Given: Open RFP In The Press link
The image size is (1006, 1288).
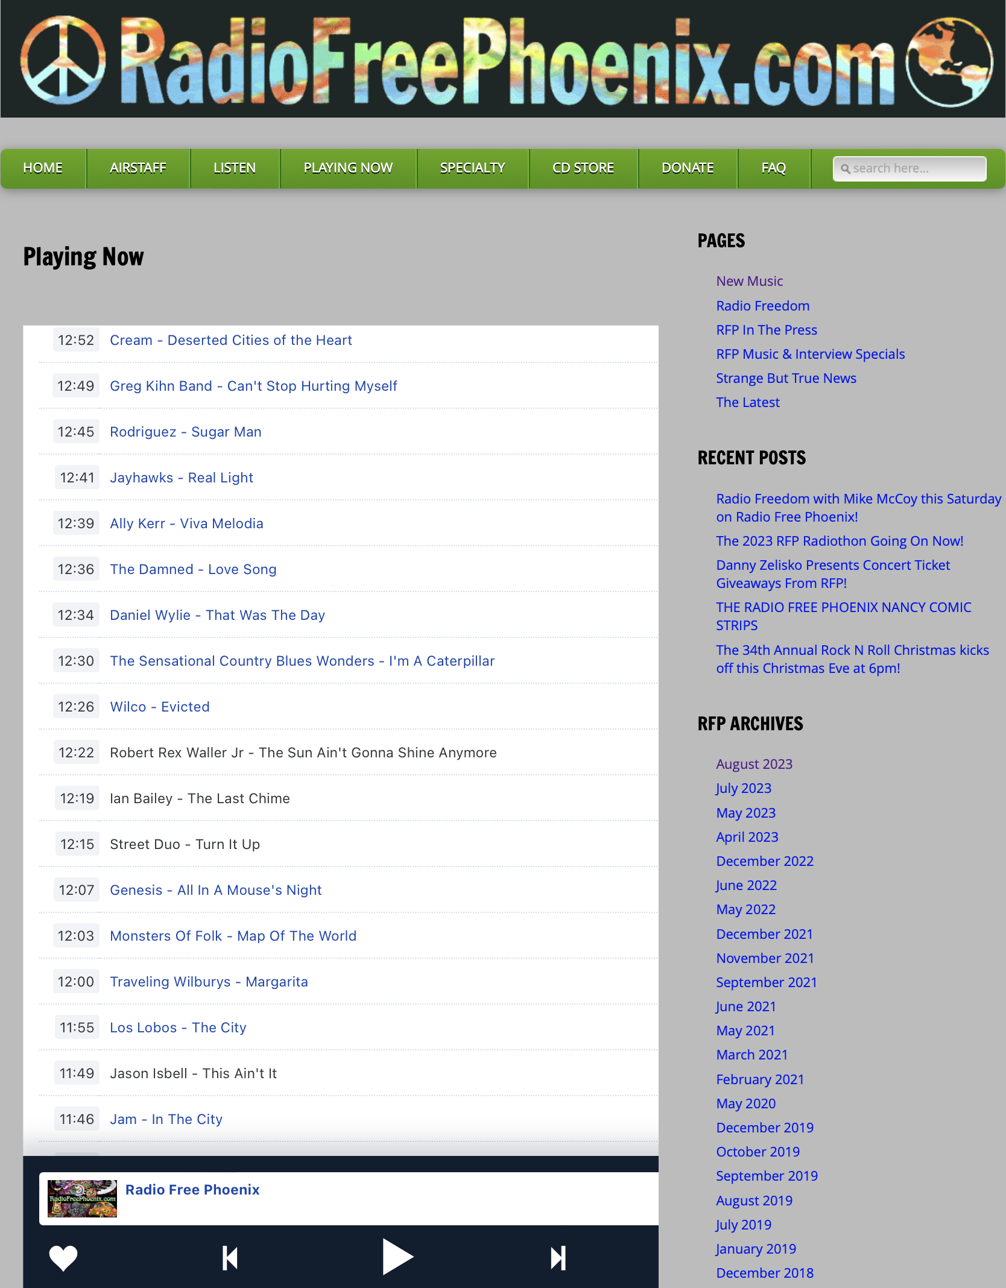Looking at the screenshot, I should pyautogui.click(x=767, y=330).
